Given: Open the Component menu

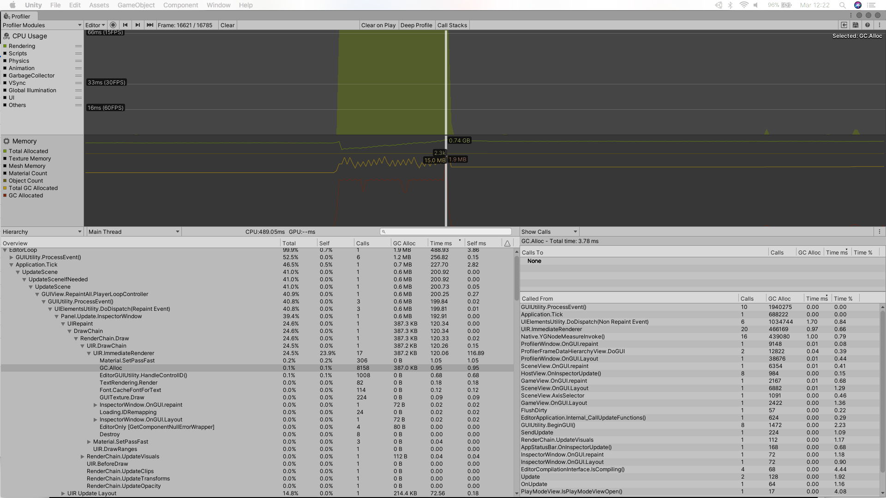Looking at the screenshot, I should point(180,5).
